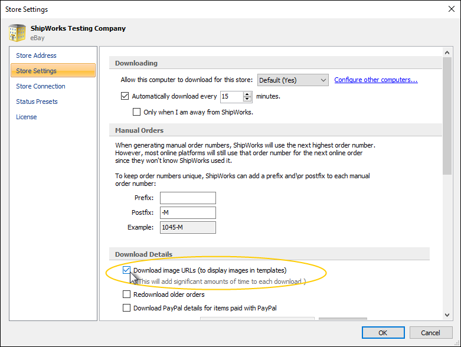461x347 pixels.
Task: Increase download minutes with up arrow
Action: click(247, 94)
